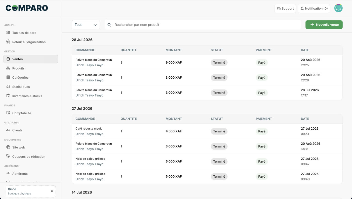Screen dimensions: 352x199
Task: Open the Produits menu item
Action: click(18, 68)
